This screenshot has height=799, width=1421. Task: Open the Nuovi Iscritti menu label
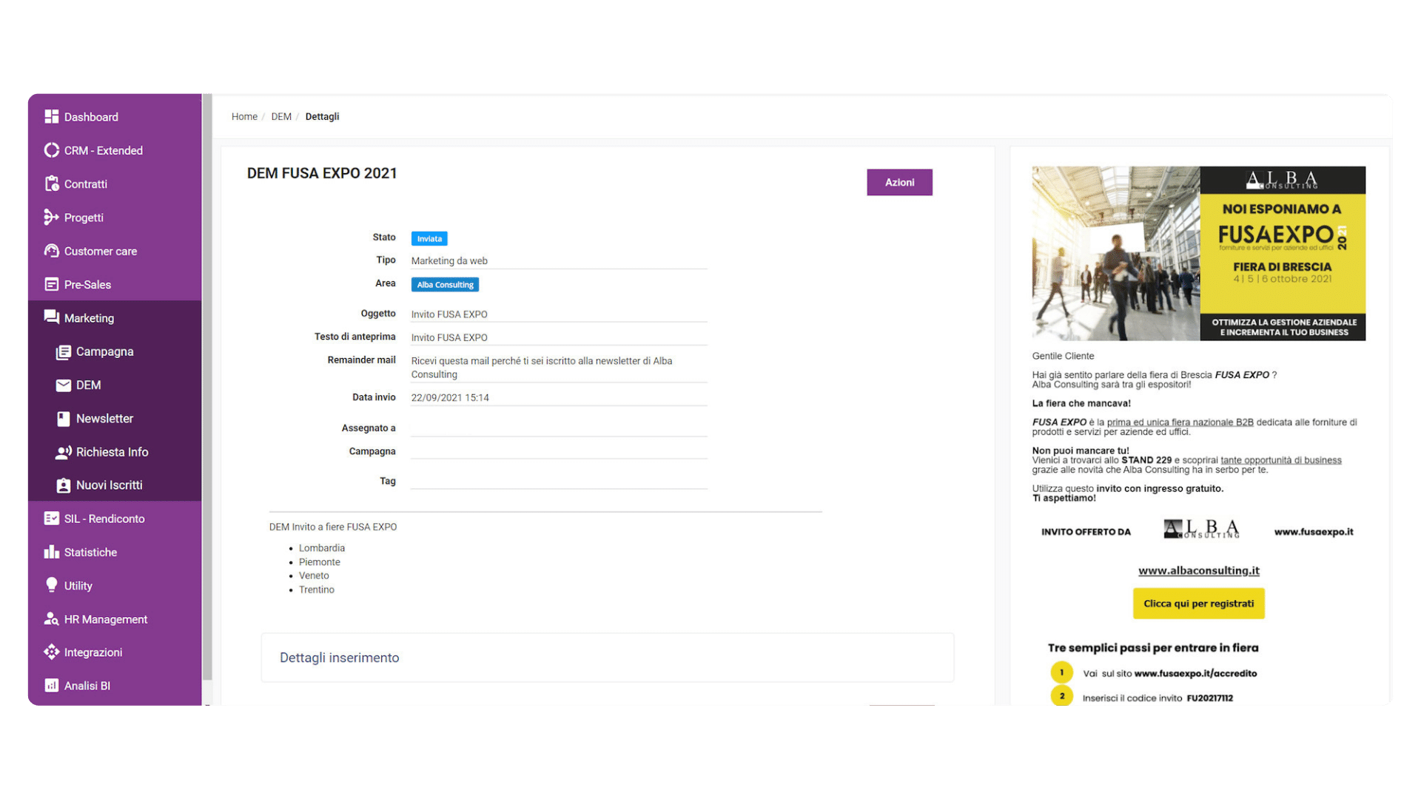tap(109, 485)
